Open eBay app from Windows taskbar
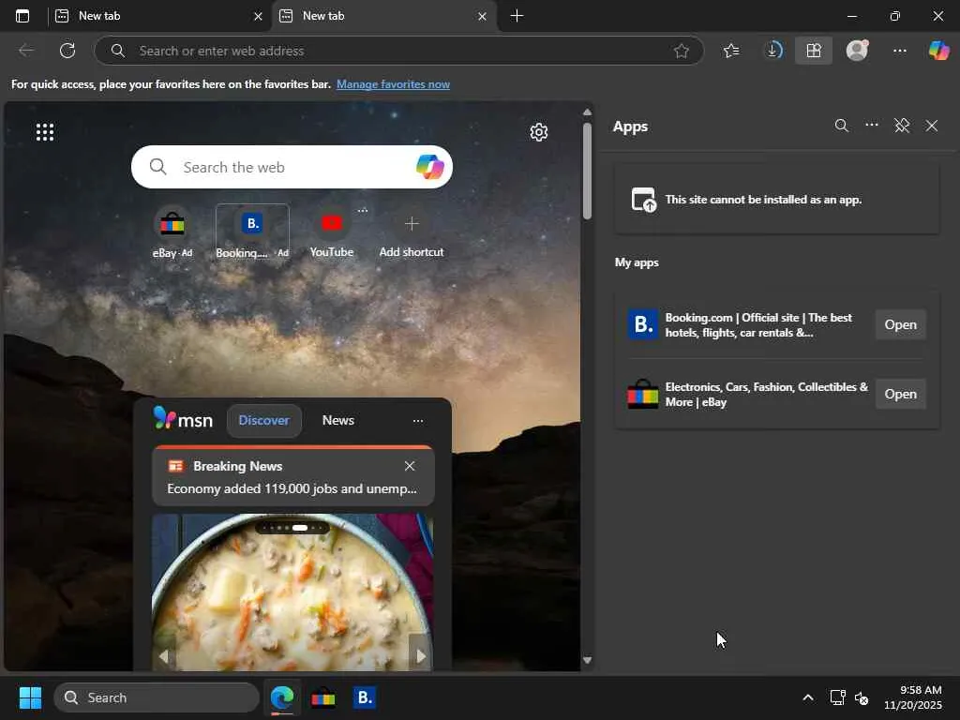Screen dimensions: 960x720 point(323,697)
